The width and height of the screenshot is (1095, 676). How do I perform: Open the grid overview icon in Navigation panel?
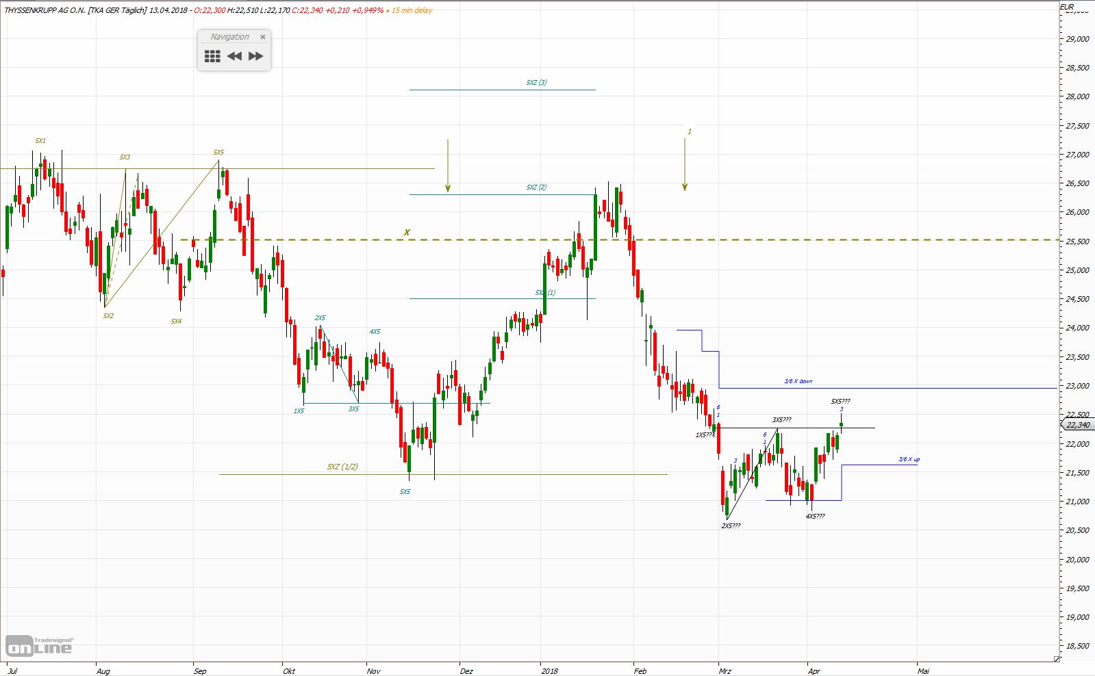[x=212, y=56]
